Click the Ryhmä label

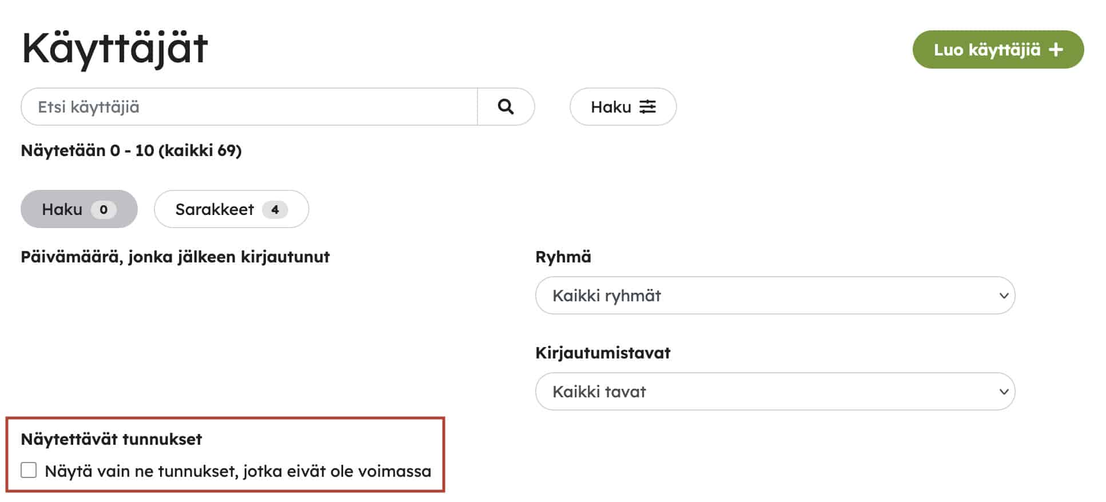click(563, 257)
